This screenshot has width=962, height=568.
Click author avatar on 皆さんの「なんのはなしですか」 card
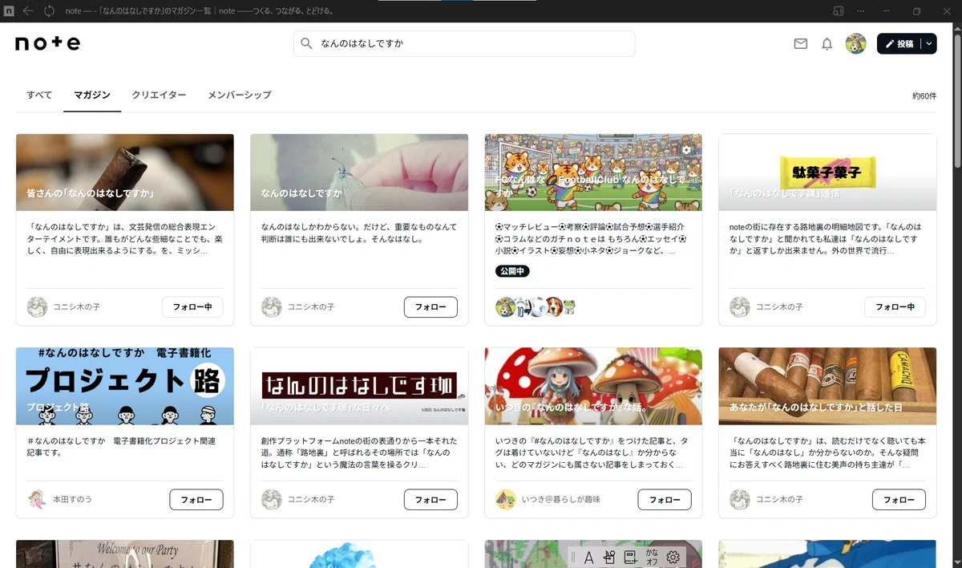(37, 306)
